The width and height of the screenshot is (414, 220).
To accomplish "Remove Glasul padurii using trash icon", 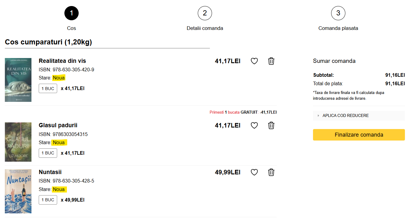I will 271,125.
